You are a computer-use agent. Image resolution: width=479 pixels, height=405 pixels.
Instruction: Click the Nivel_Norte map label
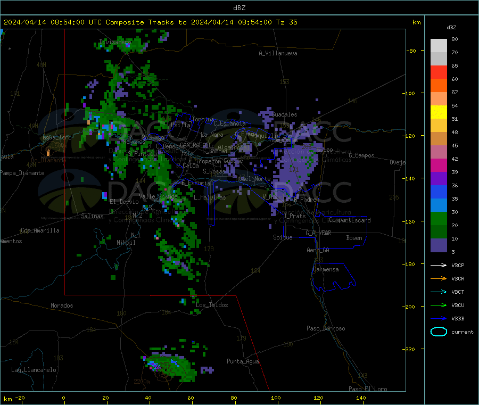[253, 179]
